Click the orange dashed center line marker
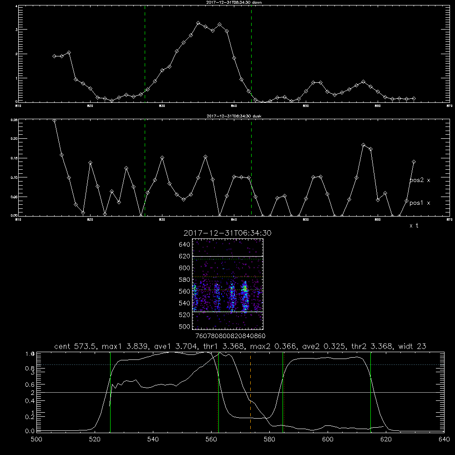 click(x=250, y=392)
